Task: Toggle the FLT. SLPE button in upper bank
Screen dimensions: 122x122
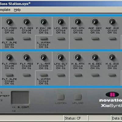Action: (9, 38)
